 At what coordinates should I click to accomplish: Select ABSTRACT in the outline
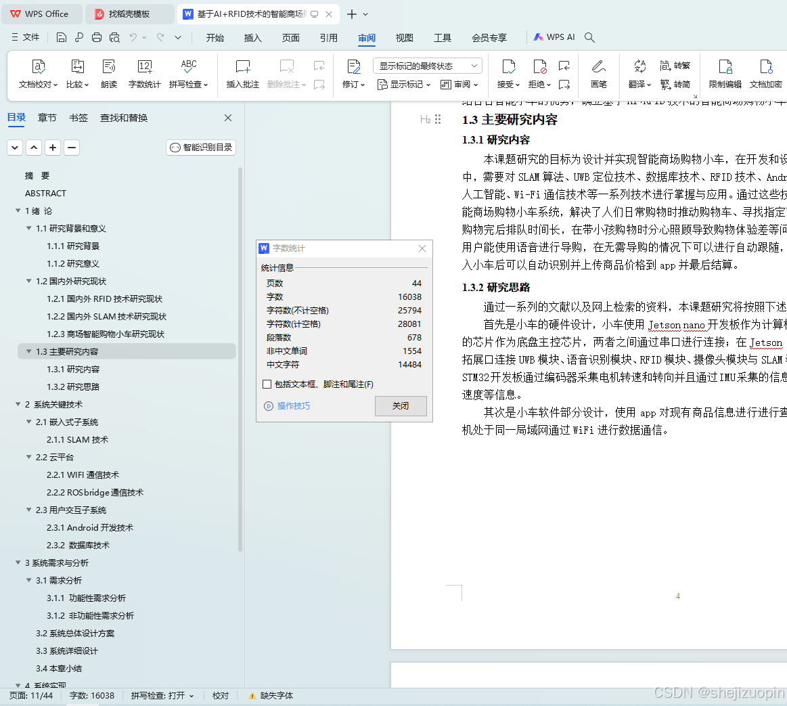point(45,194)
